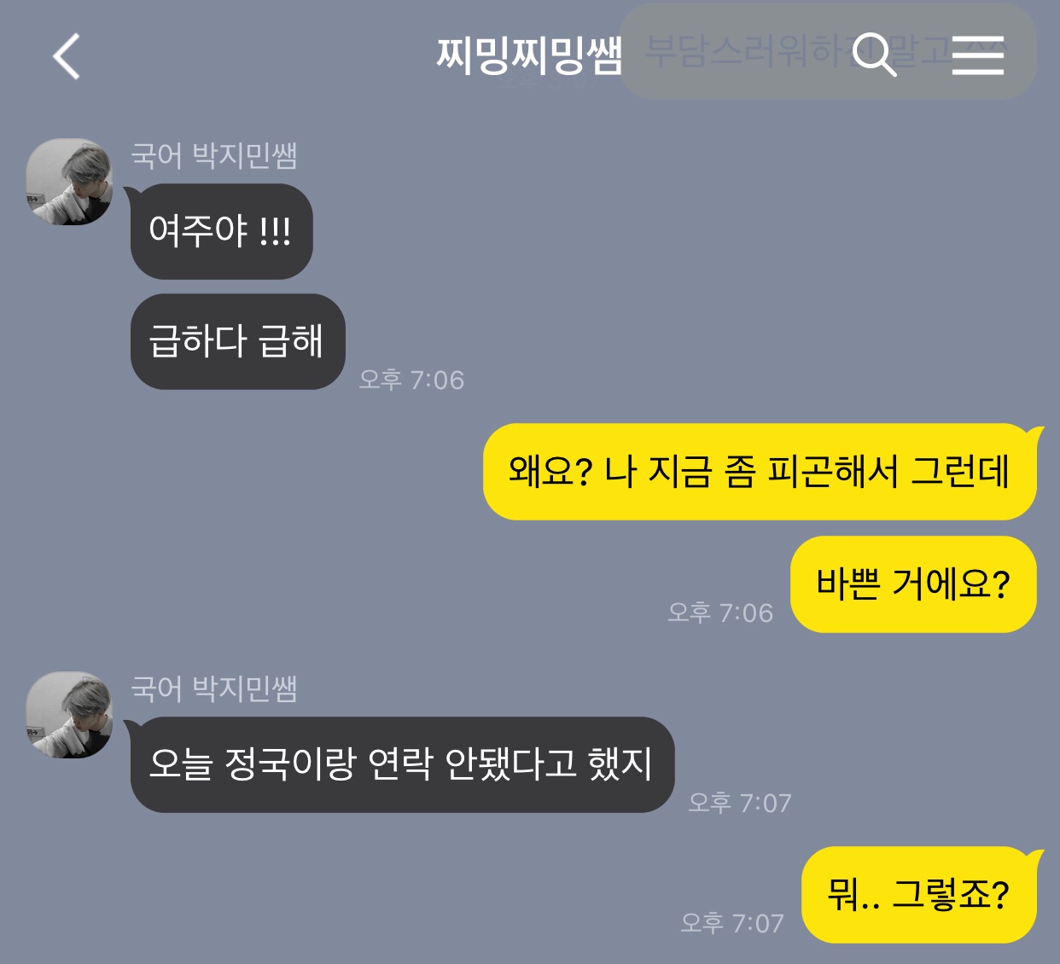The image size is (1060, 964).
Task: Open the hamburger menu icon
Action: tap(978, 55)
